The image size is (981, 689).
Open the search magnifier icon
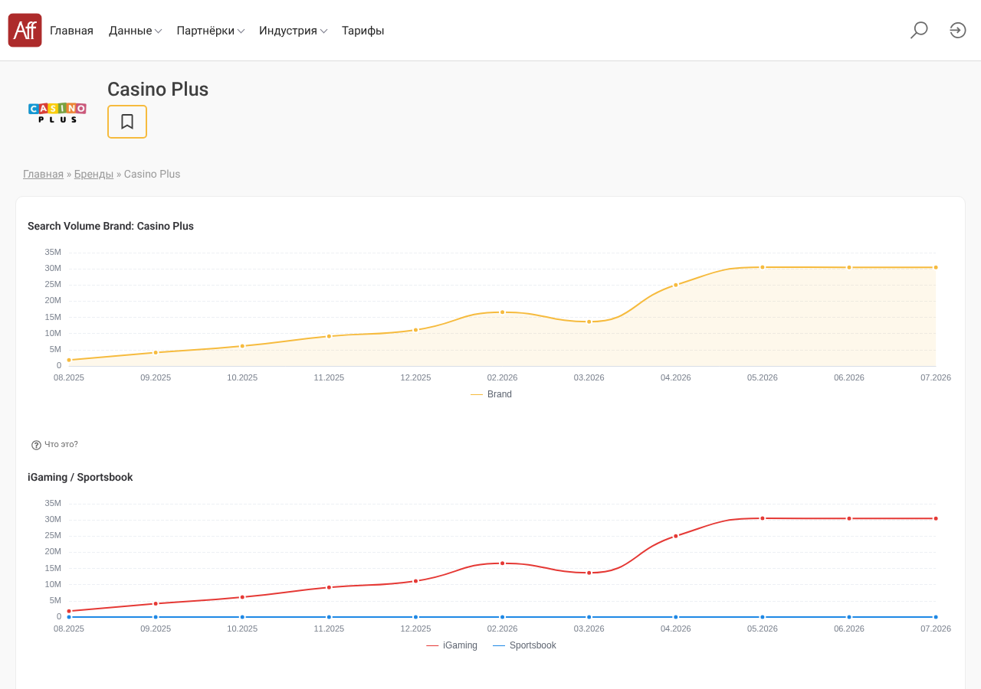pos(919,31)
